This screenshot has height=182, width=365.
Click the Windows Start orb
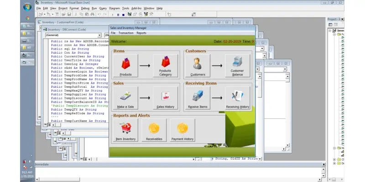tap(27, 7)
